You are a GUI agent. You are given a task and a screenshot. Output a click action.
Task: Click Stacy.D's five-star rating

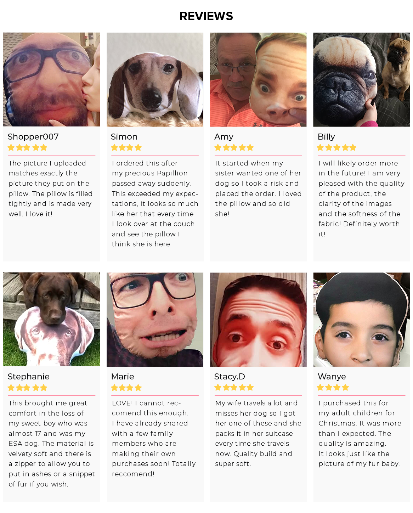click(234, 388)
